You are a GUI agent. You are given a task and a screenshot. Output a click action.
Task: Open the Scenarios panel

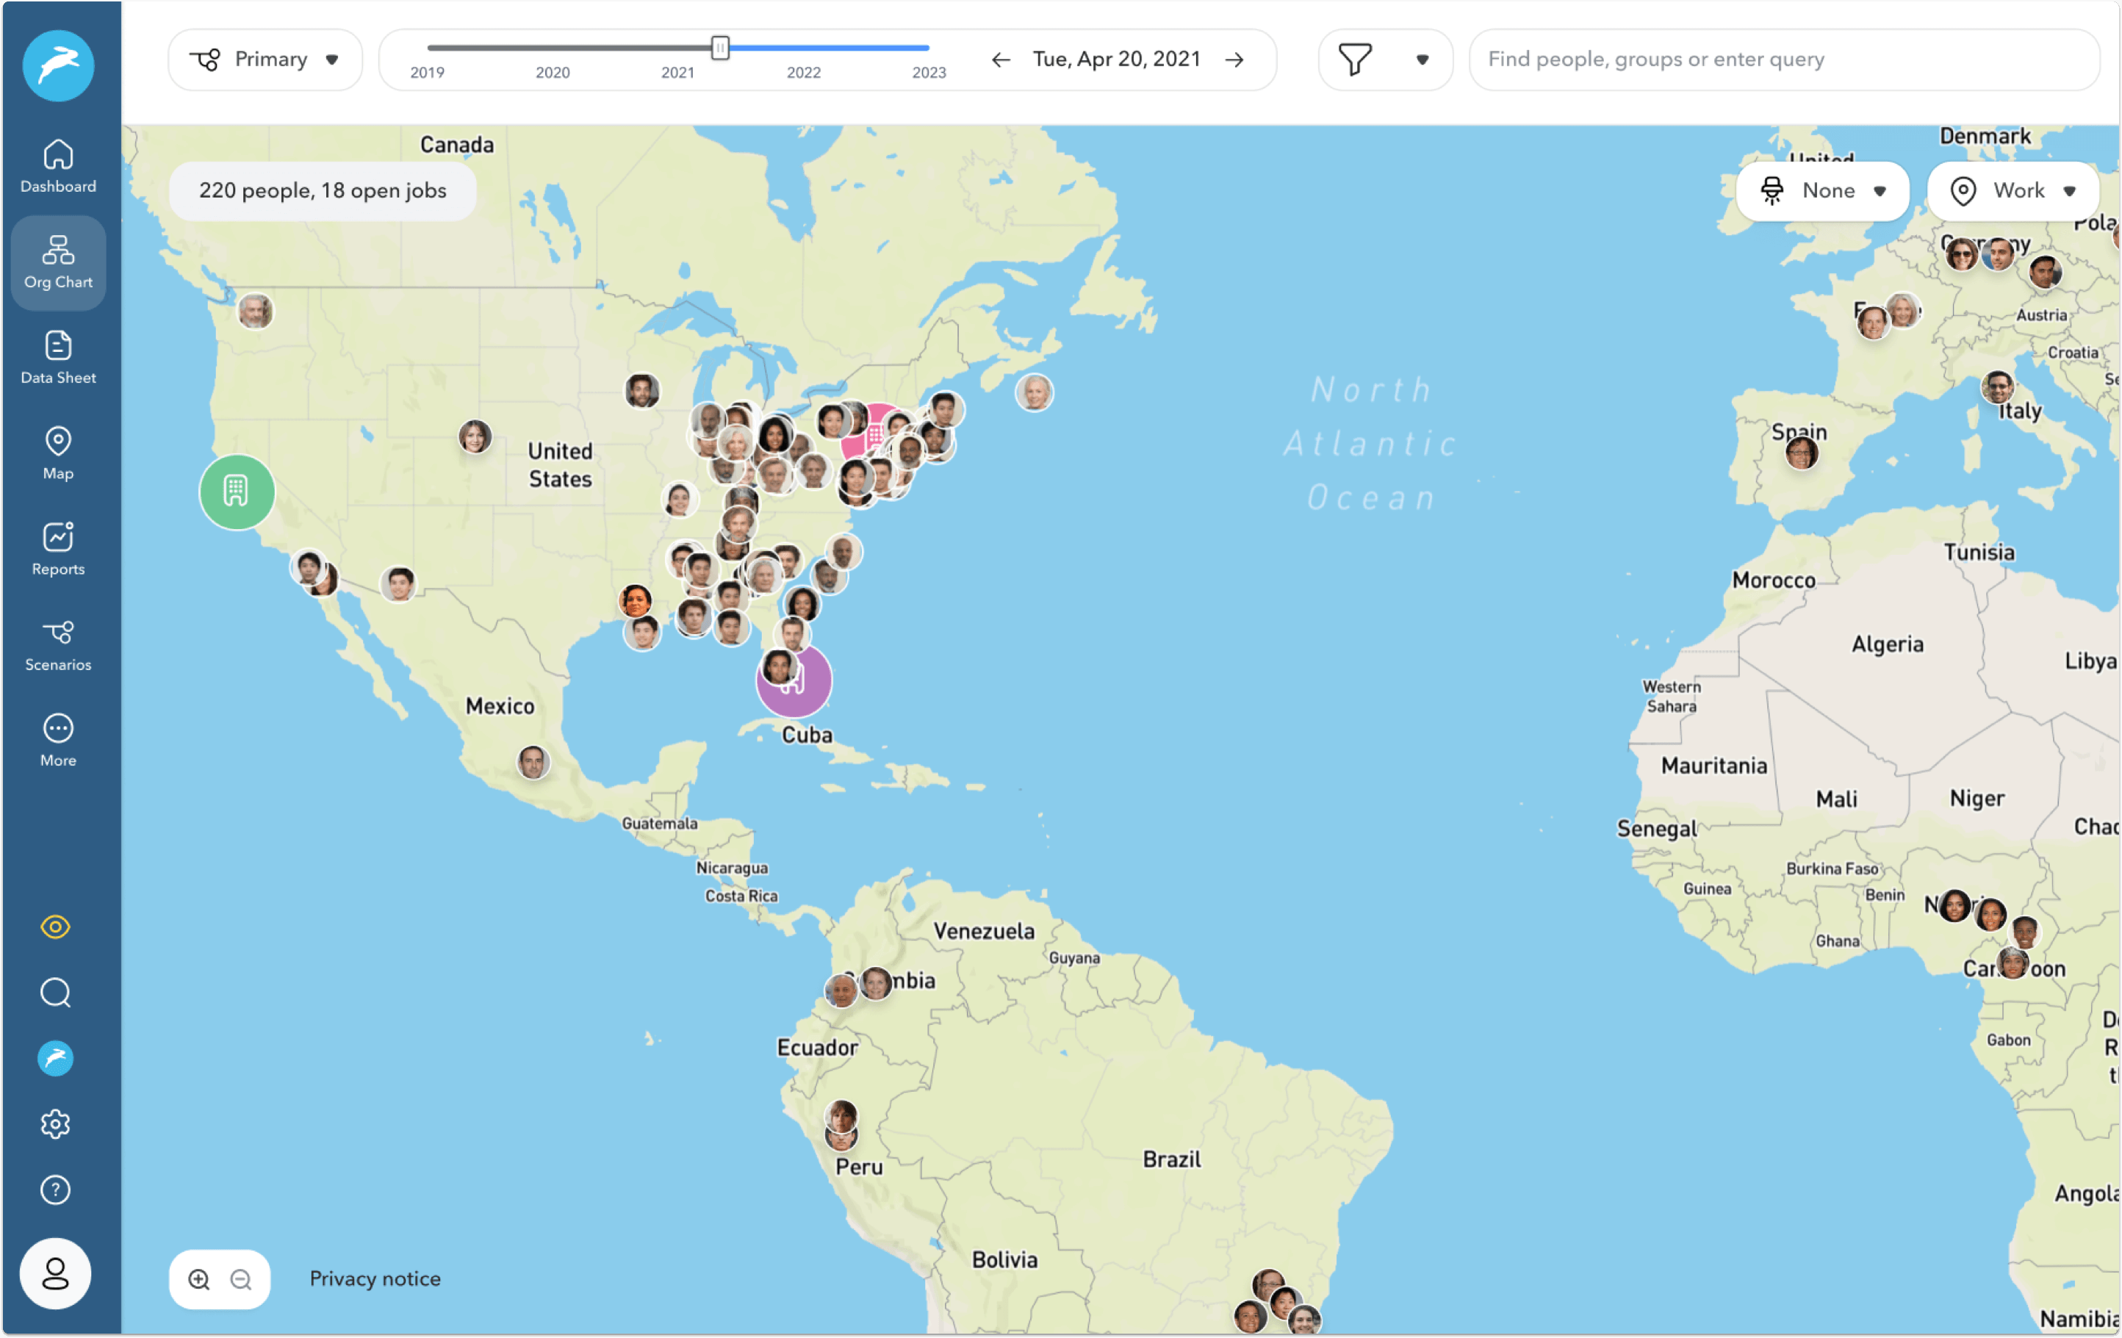(57, 644)
